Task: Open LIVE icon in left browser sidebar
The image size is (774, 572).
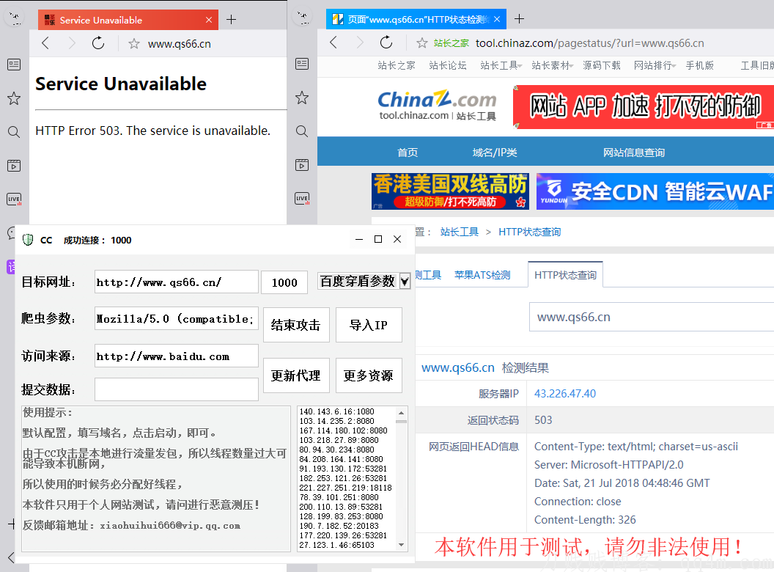Action: coord(14,199)
